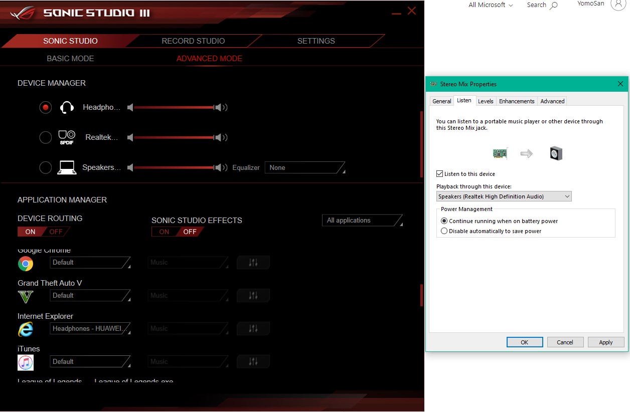
Task: Open Google Chrome device routing dropdown
Action: click(90, 262)
